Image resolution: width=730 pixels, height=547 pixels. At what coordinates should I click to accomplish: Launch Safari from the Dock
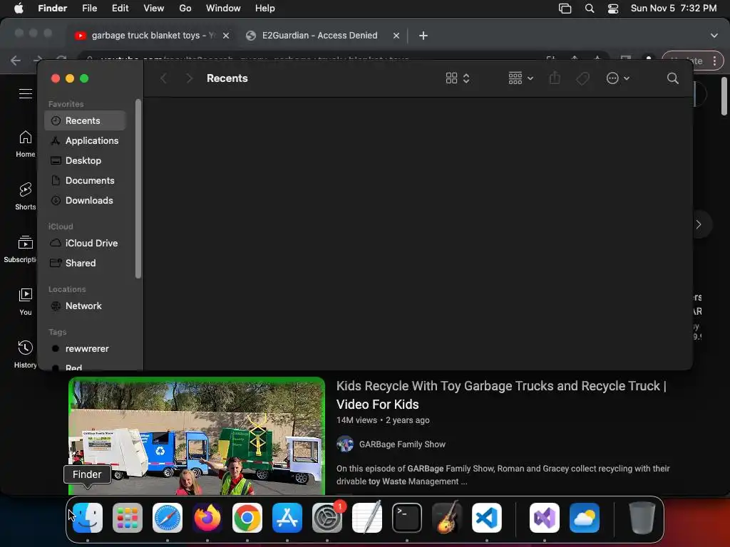168,518
